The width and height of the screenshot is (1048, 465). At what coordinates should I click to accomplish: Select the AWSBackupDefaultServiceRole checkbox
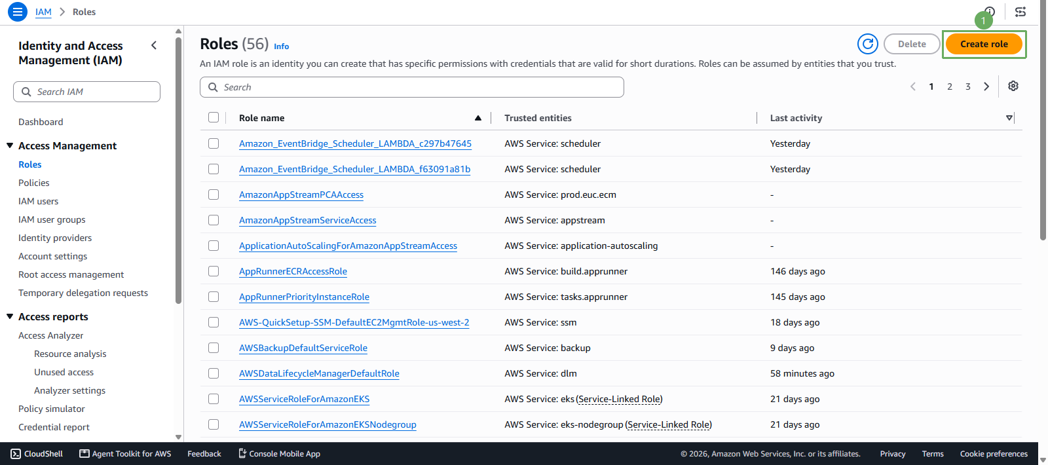pos(214,348)
